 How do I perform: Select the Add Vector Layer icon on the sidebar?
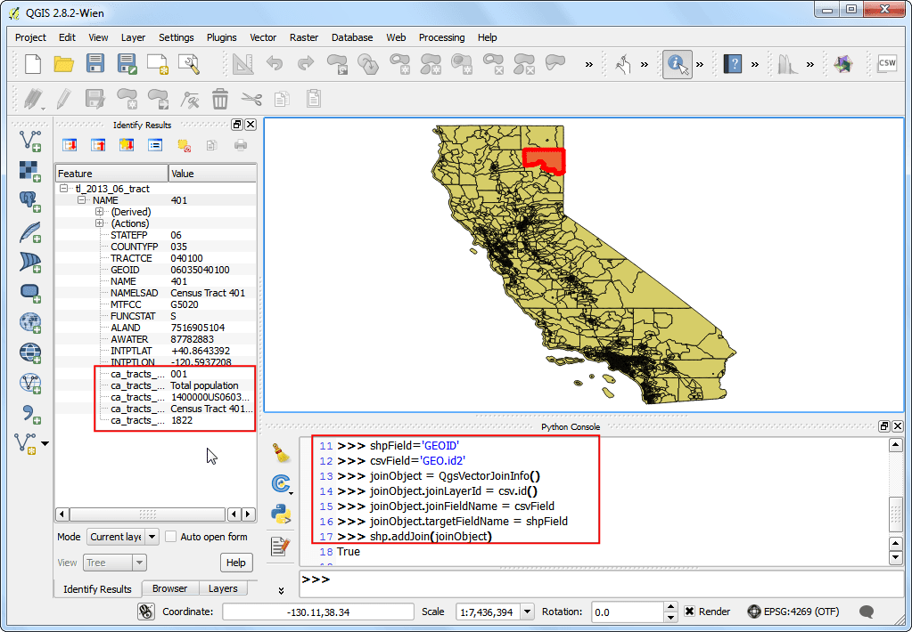pyautogui.click(x=29, y=141)
